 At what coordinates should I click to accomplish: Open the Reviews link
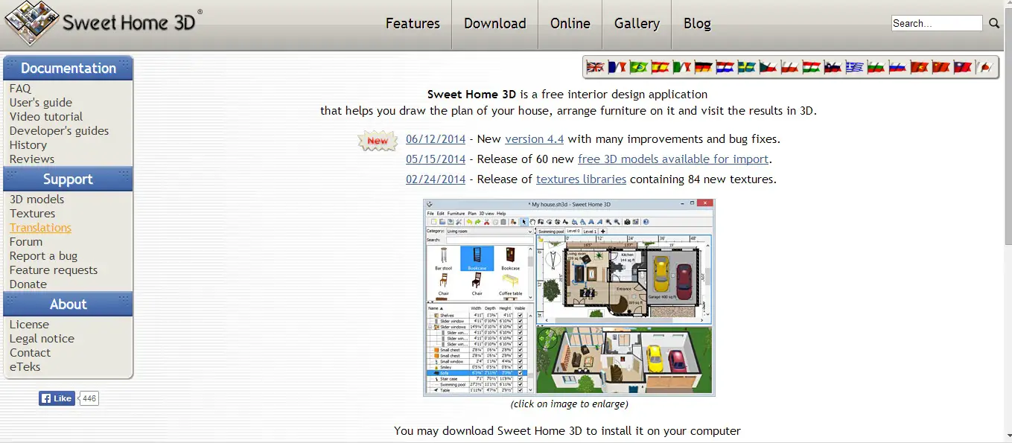[x=32, y=159]
